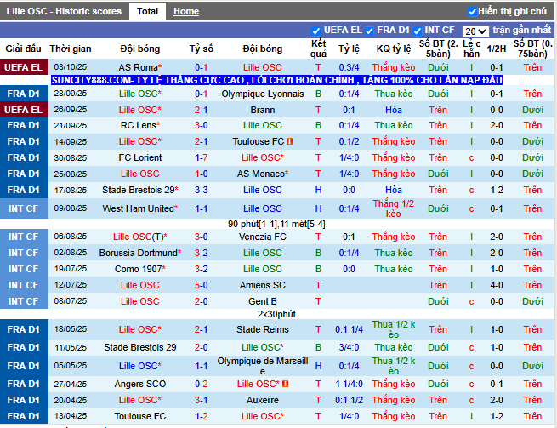Click the 0:3/4 odds of AS Roma row

point(349,67)
